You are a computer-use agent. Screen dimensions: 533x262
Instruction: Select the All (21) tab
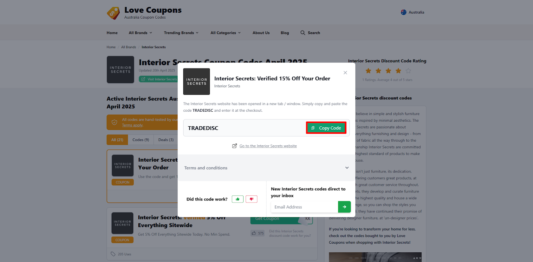point(117,140)
